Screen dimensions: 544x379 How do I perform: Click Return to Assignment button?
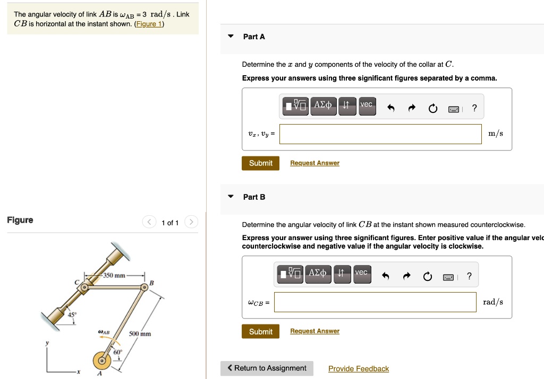267,368
